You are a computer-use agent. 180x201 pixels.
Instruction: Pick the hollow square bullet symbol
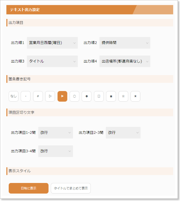(x=99, y=96)
